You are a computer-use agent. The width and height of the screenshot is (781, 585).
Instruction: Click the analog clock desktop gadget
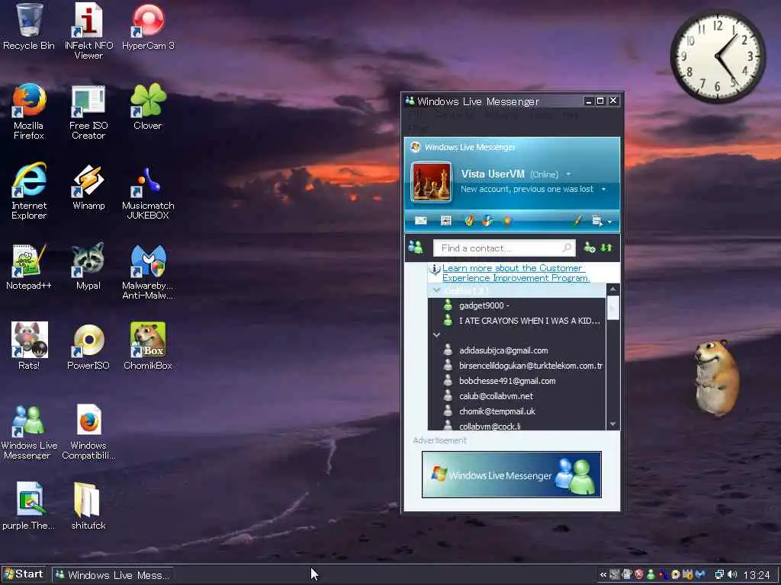pyautogui.click(x=718, y=56)
